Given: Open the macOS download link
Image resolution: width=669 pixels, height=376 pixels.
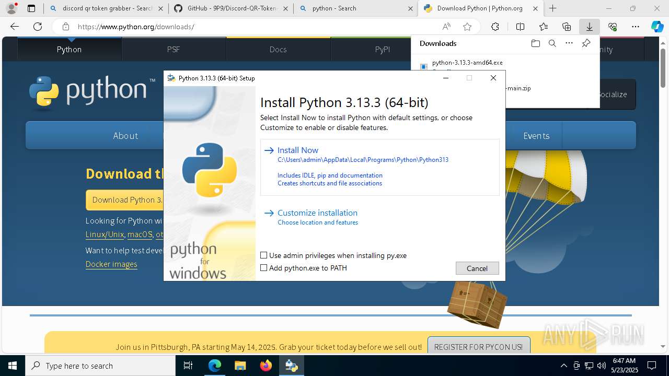Looking at the screenshot, I should pyautogui.click(x=140, y=234).
